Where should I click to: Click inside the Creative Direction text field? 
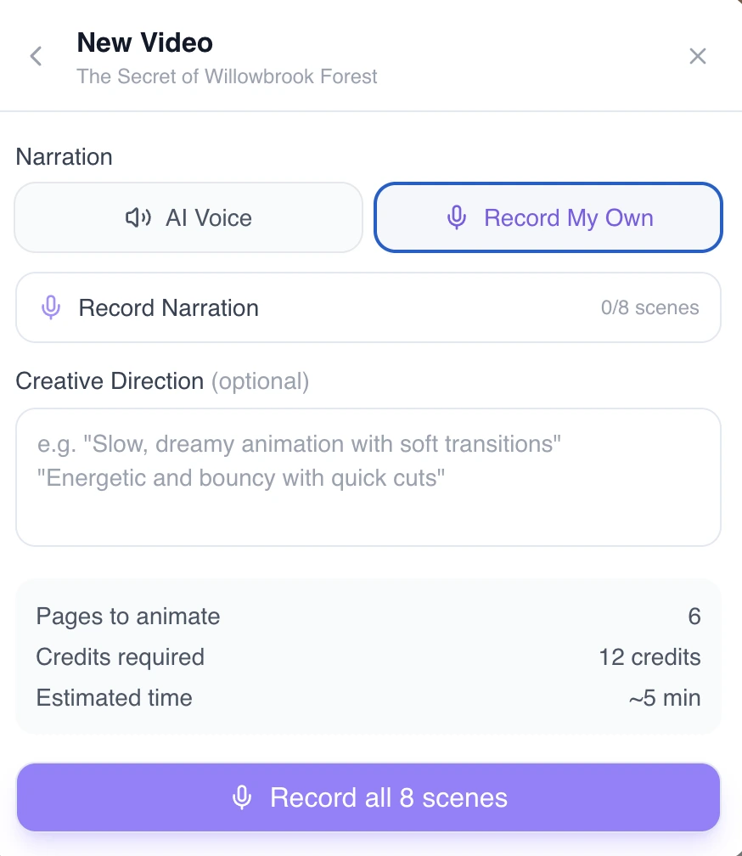point(368,476)
